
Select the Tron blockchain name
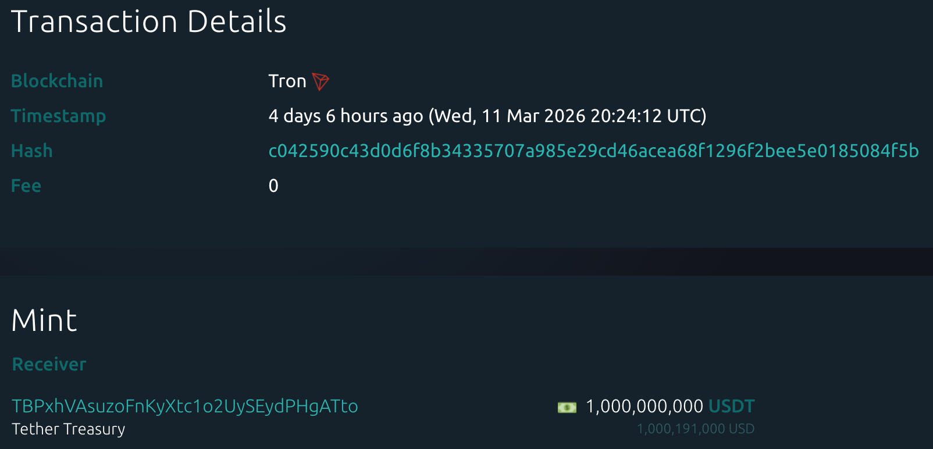287,81
